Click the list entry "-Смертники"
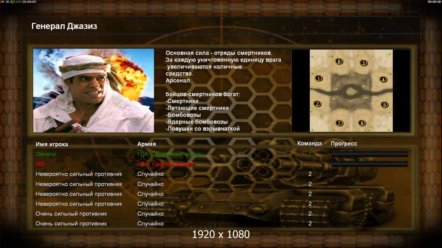The image size is (442, 248). (x=182, y=101)
